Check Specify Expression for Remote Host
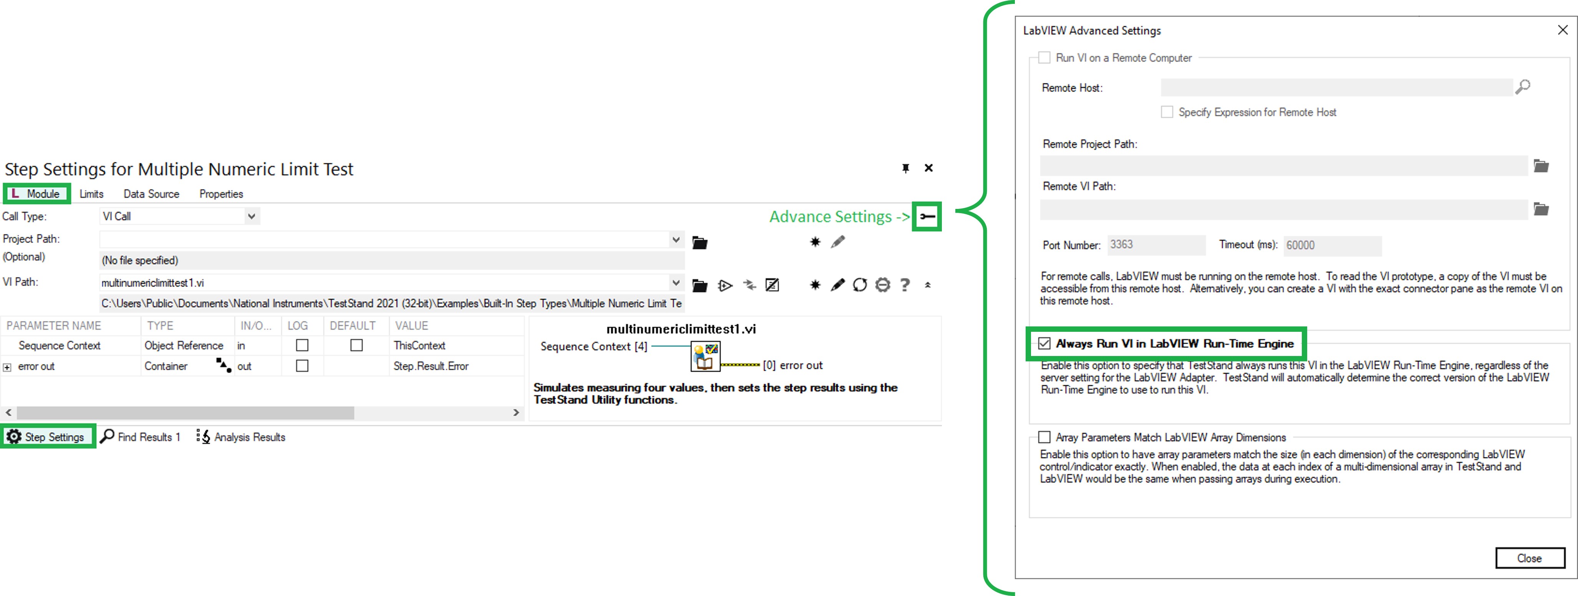Image resolution: width=1578 pixels, height=596 pixels. pos(1167,112)
